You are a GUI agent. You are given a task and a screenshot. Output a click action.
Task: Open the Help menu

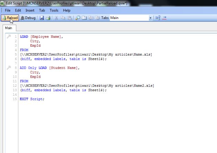[x=67, y=10]
